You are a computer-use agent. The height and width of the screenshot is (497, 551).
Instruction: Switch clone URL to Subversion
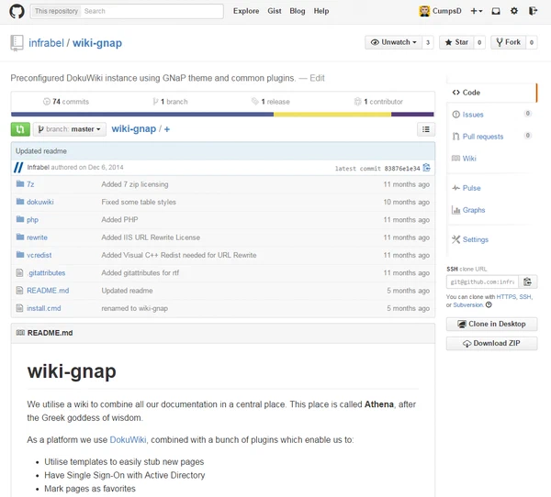point(468,305)
